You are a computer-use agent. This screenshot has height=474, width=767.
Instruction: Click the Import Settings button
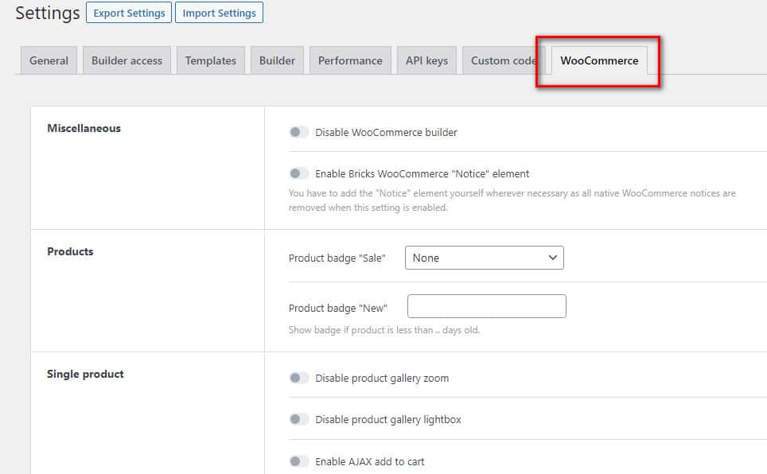pyautogui.click(x=219, y=13)
